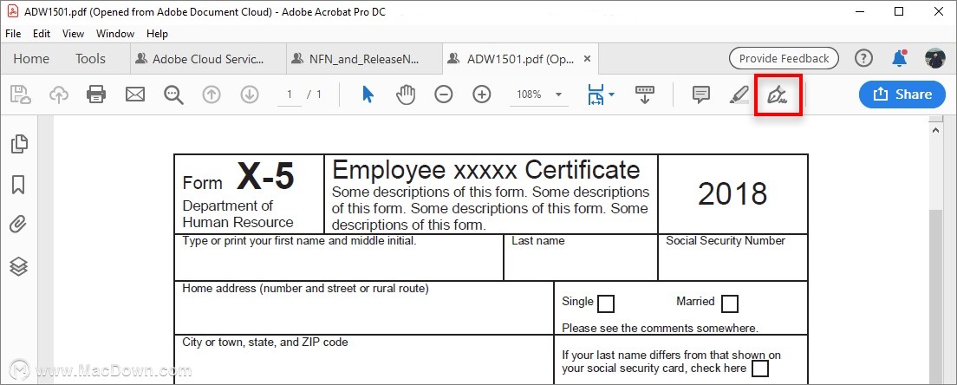The height and width of the screenshot is (385, 957).
Task: Open the Bookmarks side panel
Action: click(x=19, y=185)
